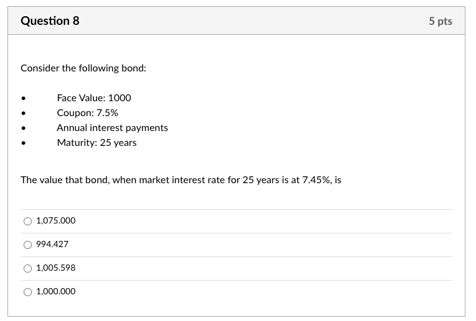This screenshot has width=476, height=321.
Task: Pick the 1,000.000 radio button
Action: pyautogui.click(x=27, y=292)
